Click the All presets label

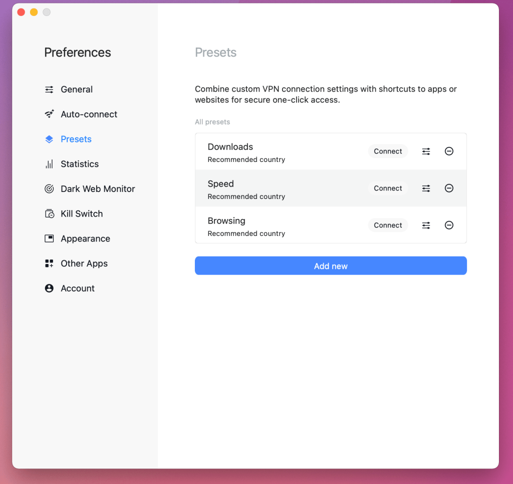pyautogui.click(x=212, y=122)
